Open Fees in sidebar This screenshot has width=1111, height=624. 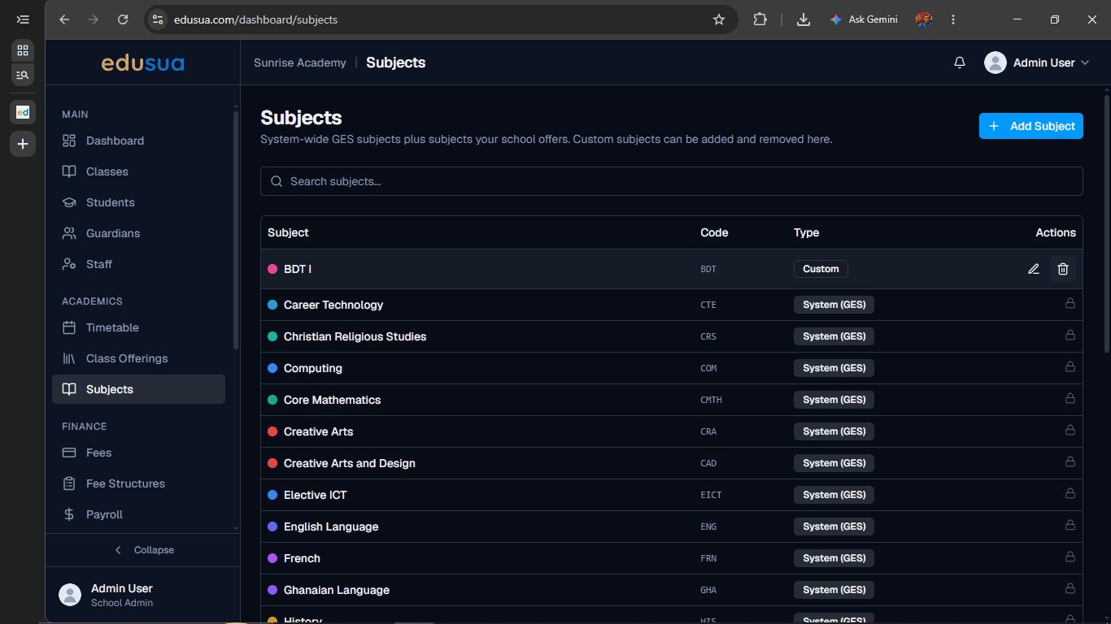(x=138, y=453)
